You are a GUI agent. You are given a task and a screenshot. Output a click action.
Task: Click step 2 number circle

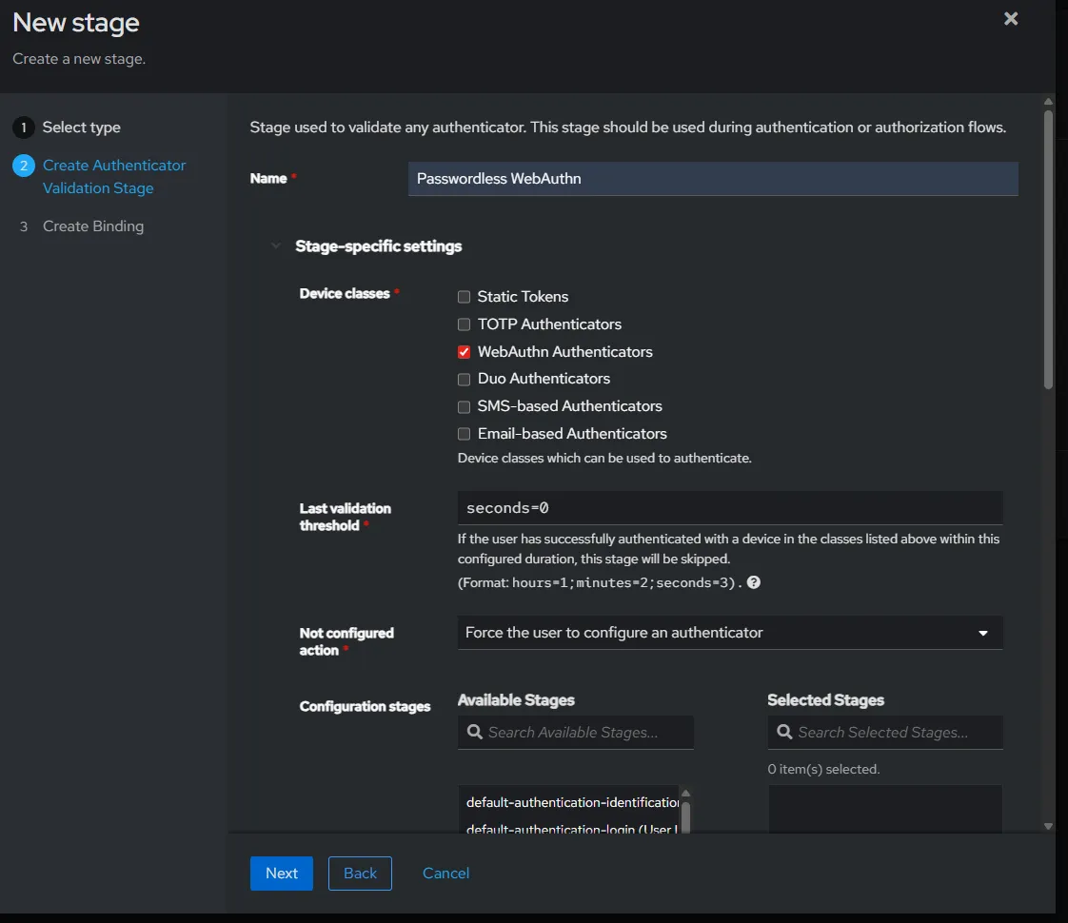coord(24,166)
